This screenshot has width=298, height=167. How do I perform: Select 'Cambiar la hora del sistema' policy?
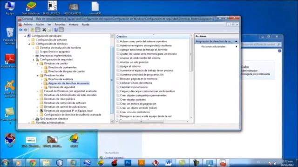click(x=136, y=83)
